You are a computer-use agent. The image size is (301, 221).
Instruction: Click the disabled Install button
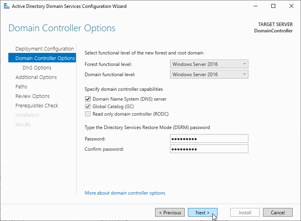click(x=245, y=212)
